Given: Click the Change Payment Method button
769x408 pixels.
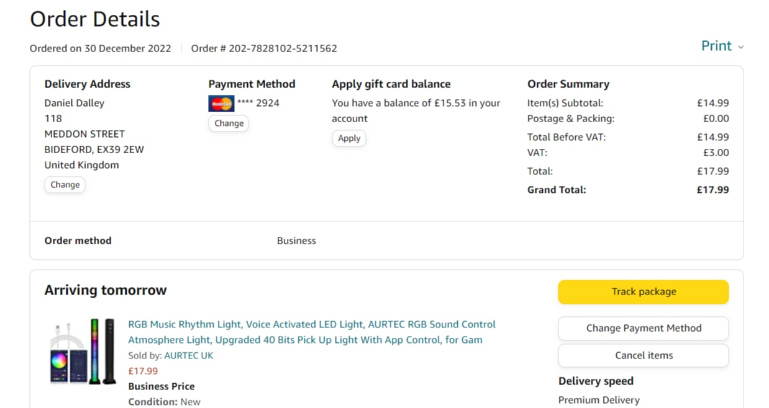Looking at the screenshot, I should click(643, 328).
